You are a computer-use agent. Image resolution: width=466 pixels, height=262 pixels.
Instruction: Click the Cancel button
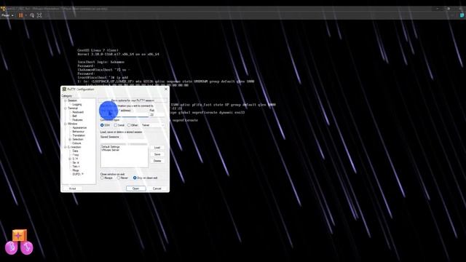157,188
